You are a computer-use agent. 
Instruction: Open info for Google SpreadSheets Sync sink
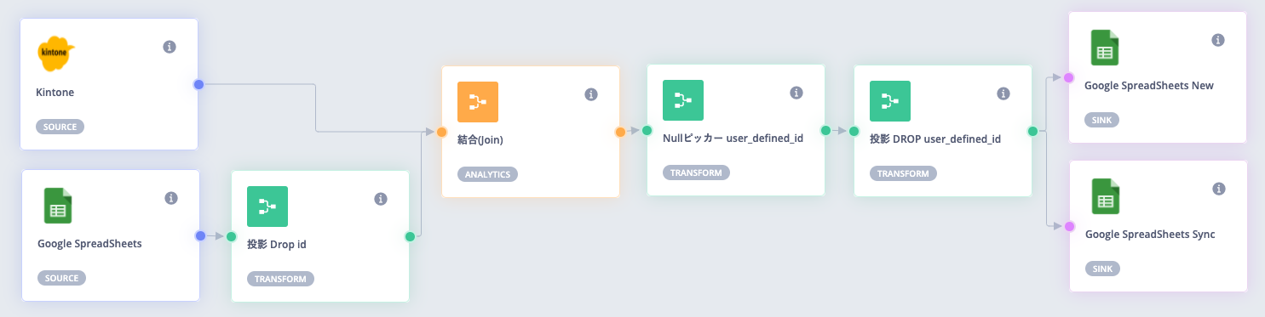point(1219,189)
